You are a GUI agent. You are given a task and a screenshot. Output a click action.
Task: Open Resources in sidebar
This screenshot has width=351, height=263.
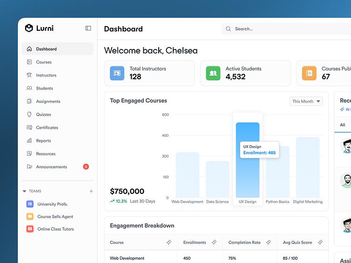pyautogui.click(x=57, y=153)
